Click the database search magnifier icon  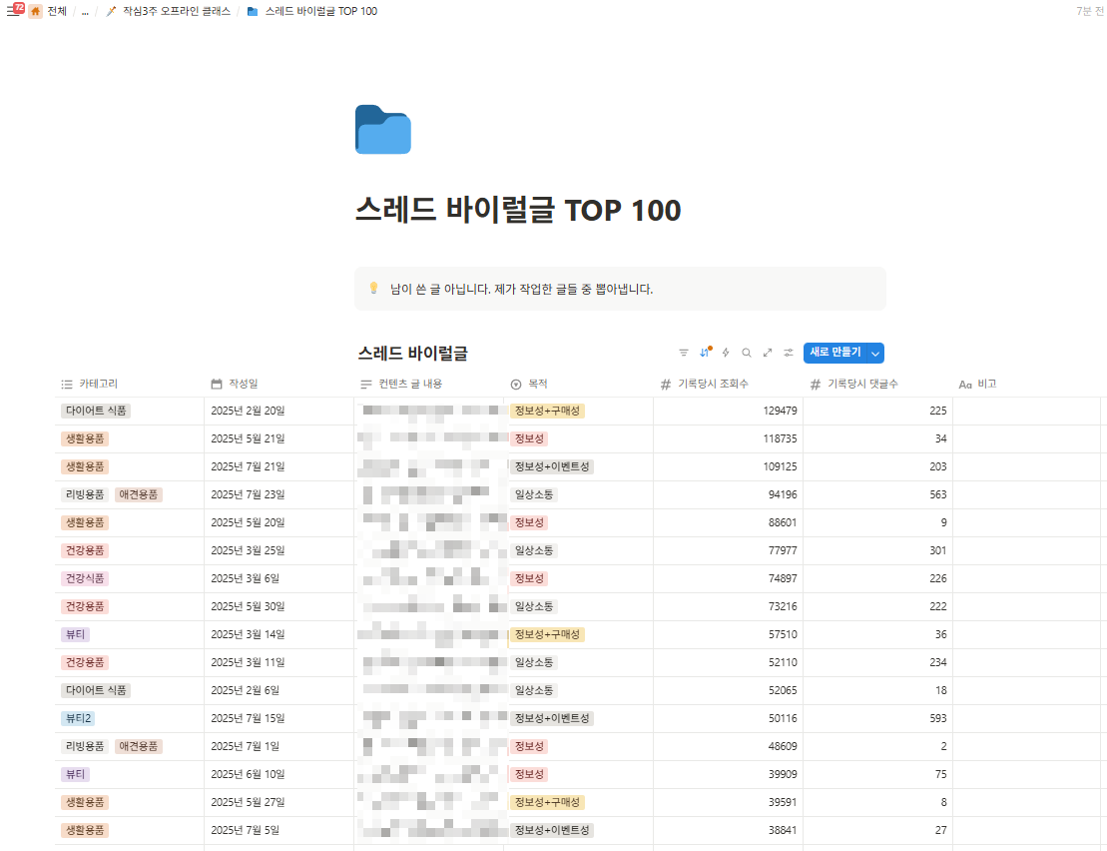(747, 353)
